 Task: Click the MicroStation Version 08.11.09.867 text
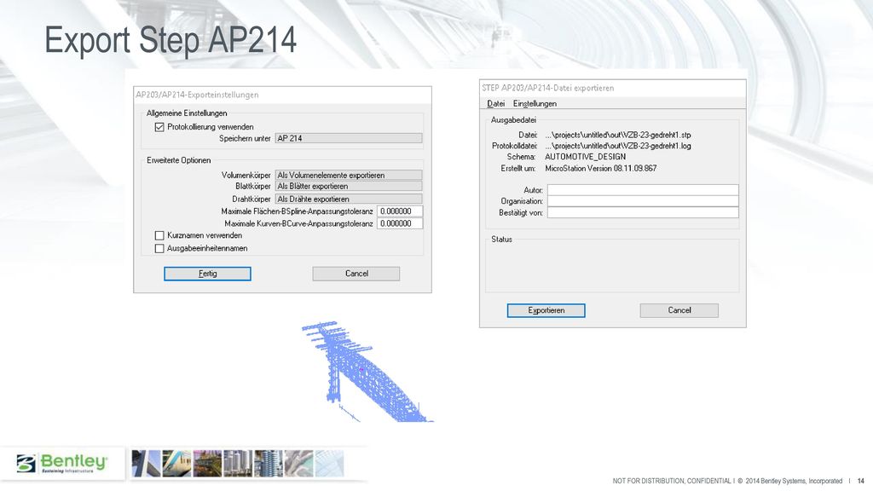(601, 168)
